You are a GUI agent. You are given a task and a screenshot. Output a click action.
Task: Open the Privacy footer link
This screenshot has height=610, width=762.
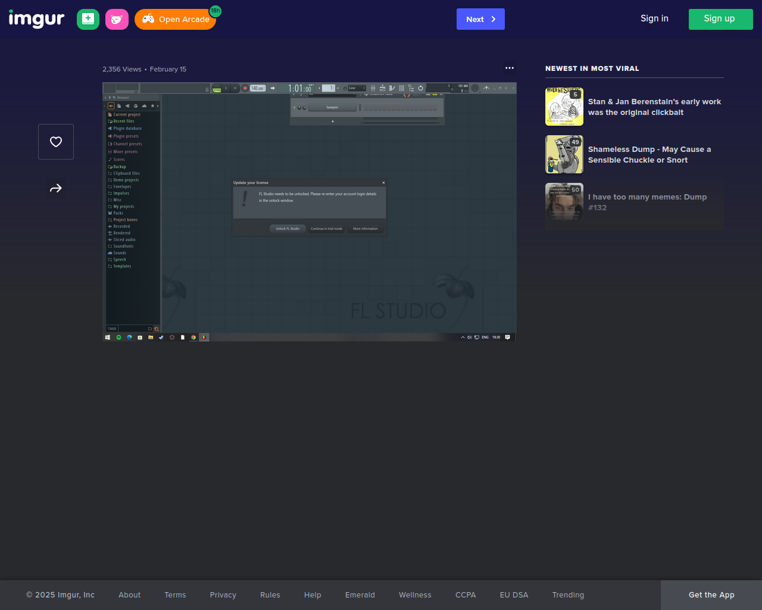click(x=223, y=595)
